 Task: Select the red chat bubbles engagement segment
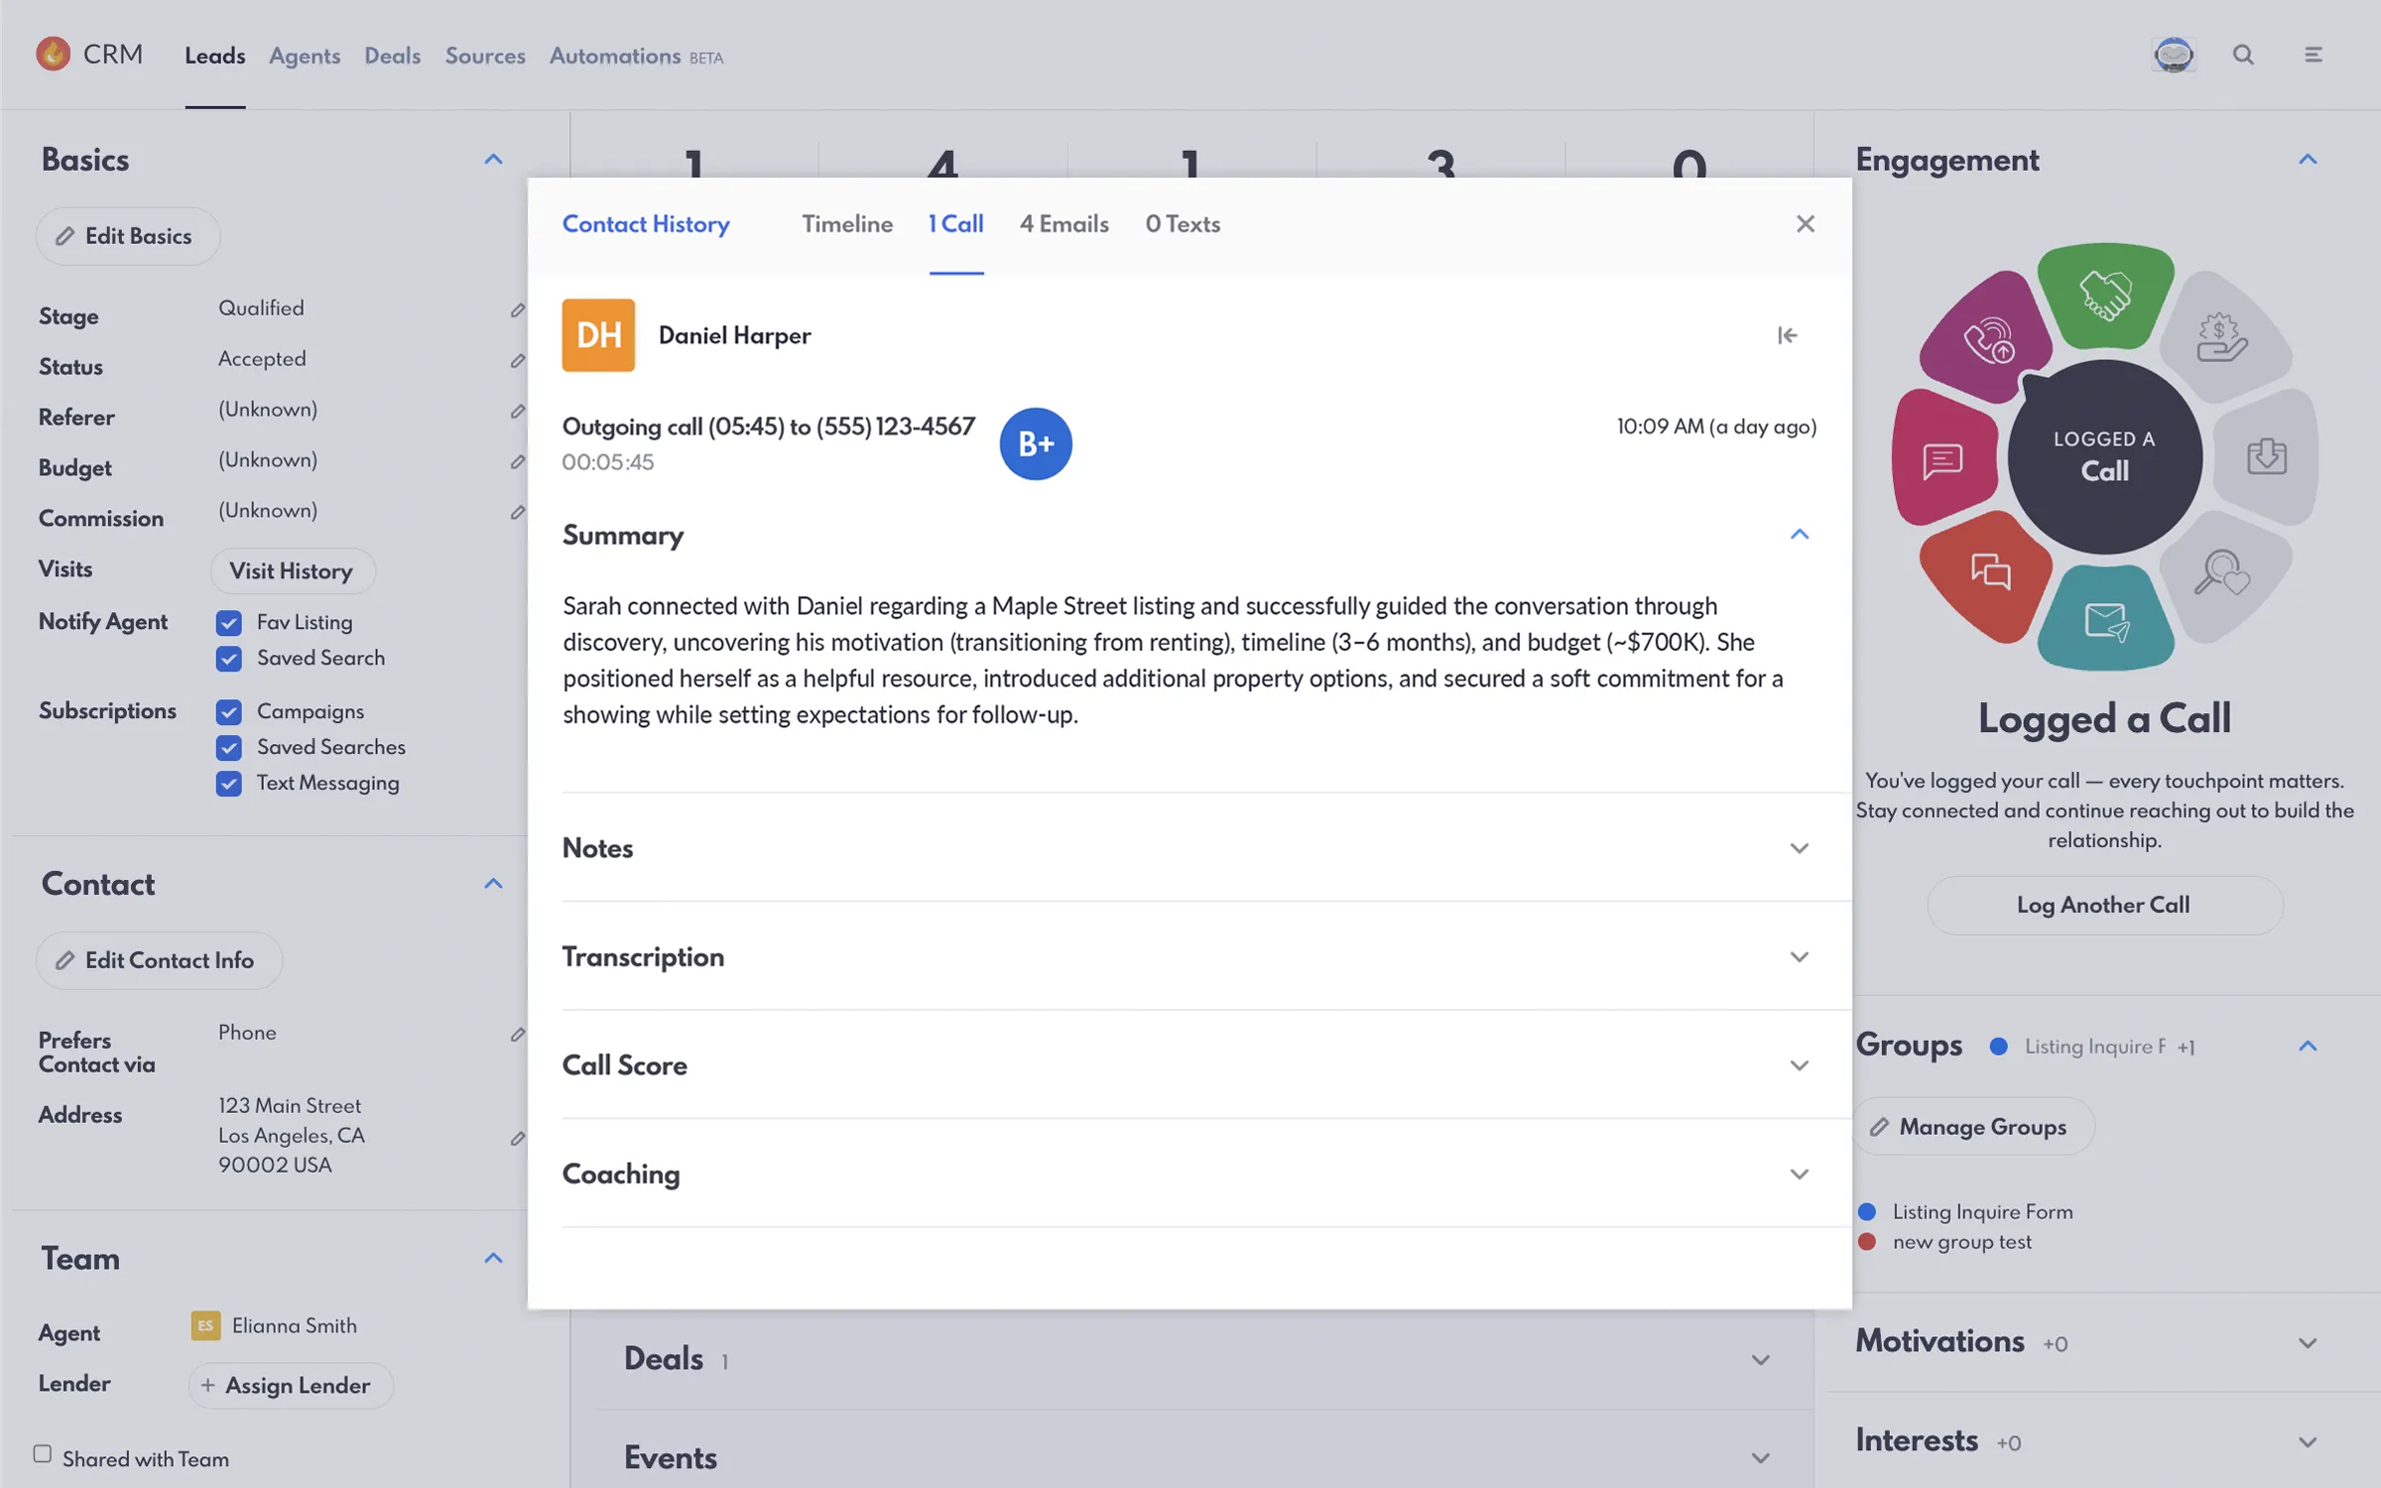tap(1987, 575)
